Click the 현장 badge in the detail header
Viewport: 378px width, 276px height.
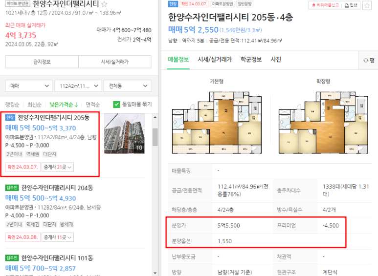point(173,4)
